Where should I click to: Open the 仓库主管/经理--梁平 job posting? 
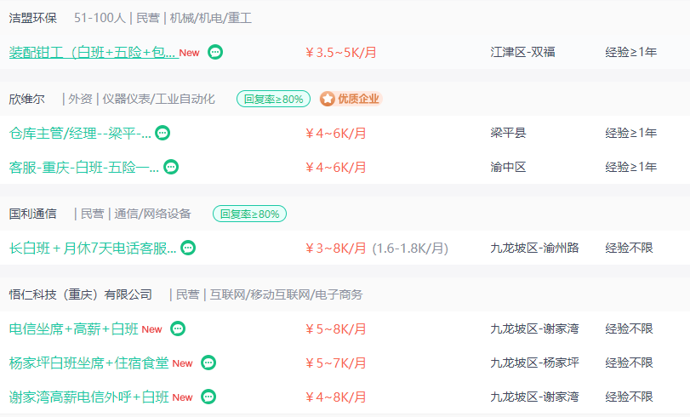[80, 133]
